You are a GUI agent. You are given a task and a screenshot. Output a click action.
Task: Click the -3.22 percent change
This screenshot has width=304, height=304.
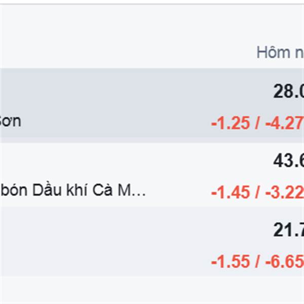(x=284, y=192)
